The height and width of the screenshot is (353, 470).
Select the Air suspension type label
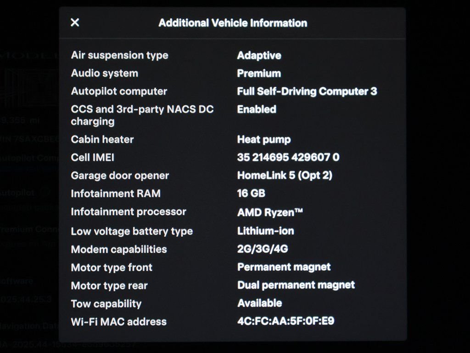coord(119,56)
